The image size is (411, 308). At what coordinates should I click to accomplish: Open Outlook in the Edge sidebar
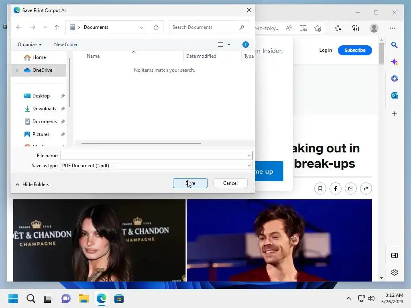394,95
